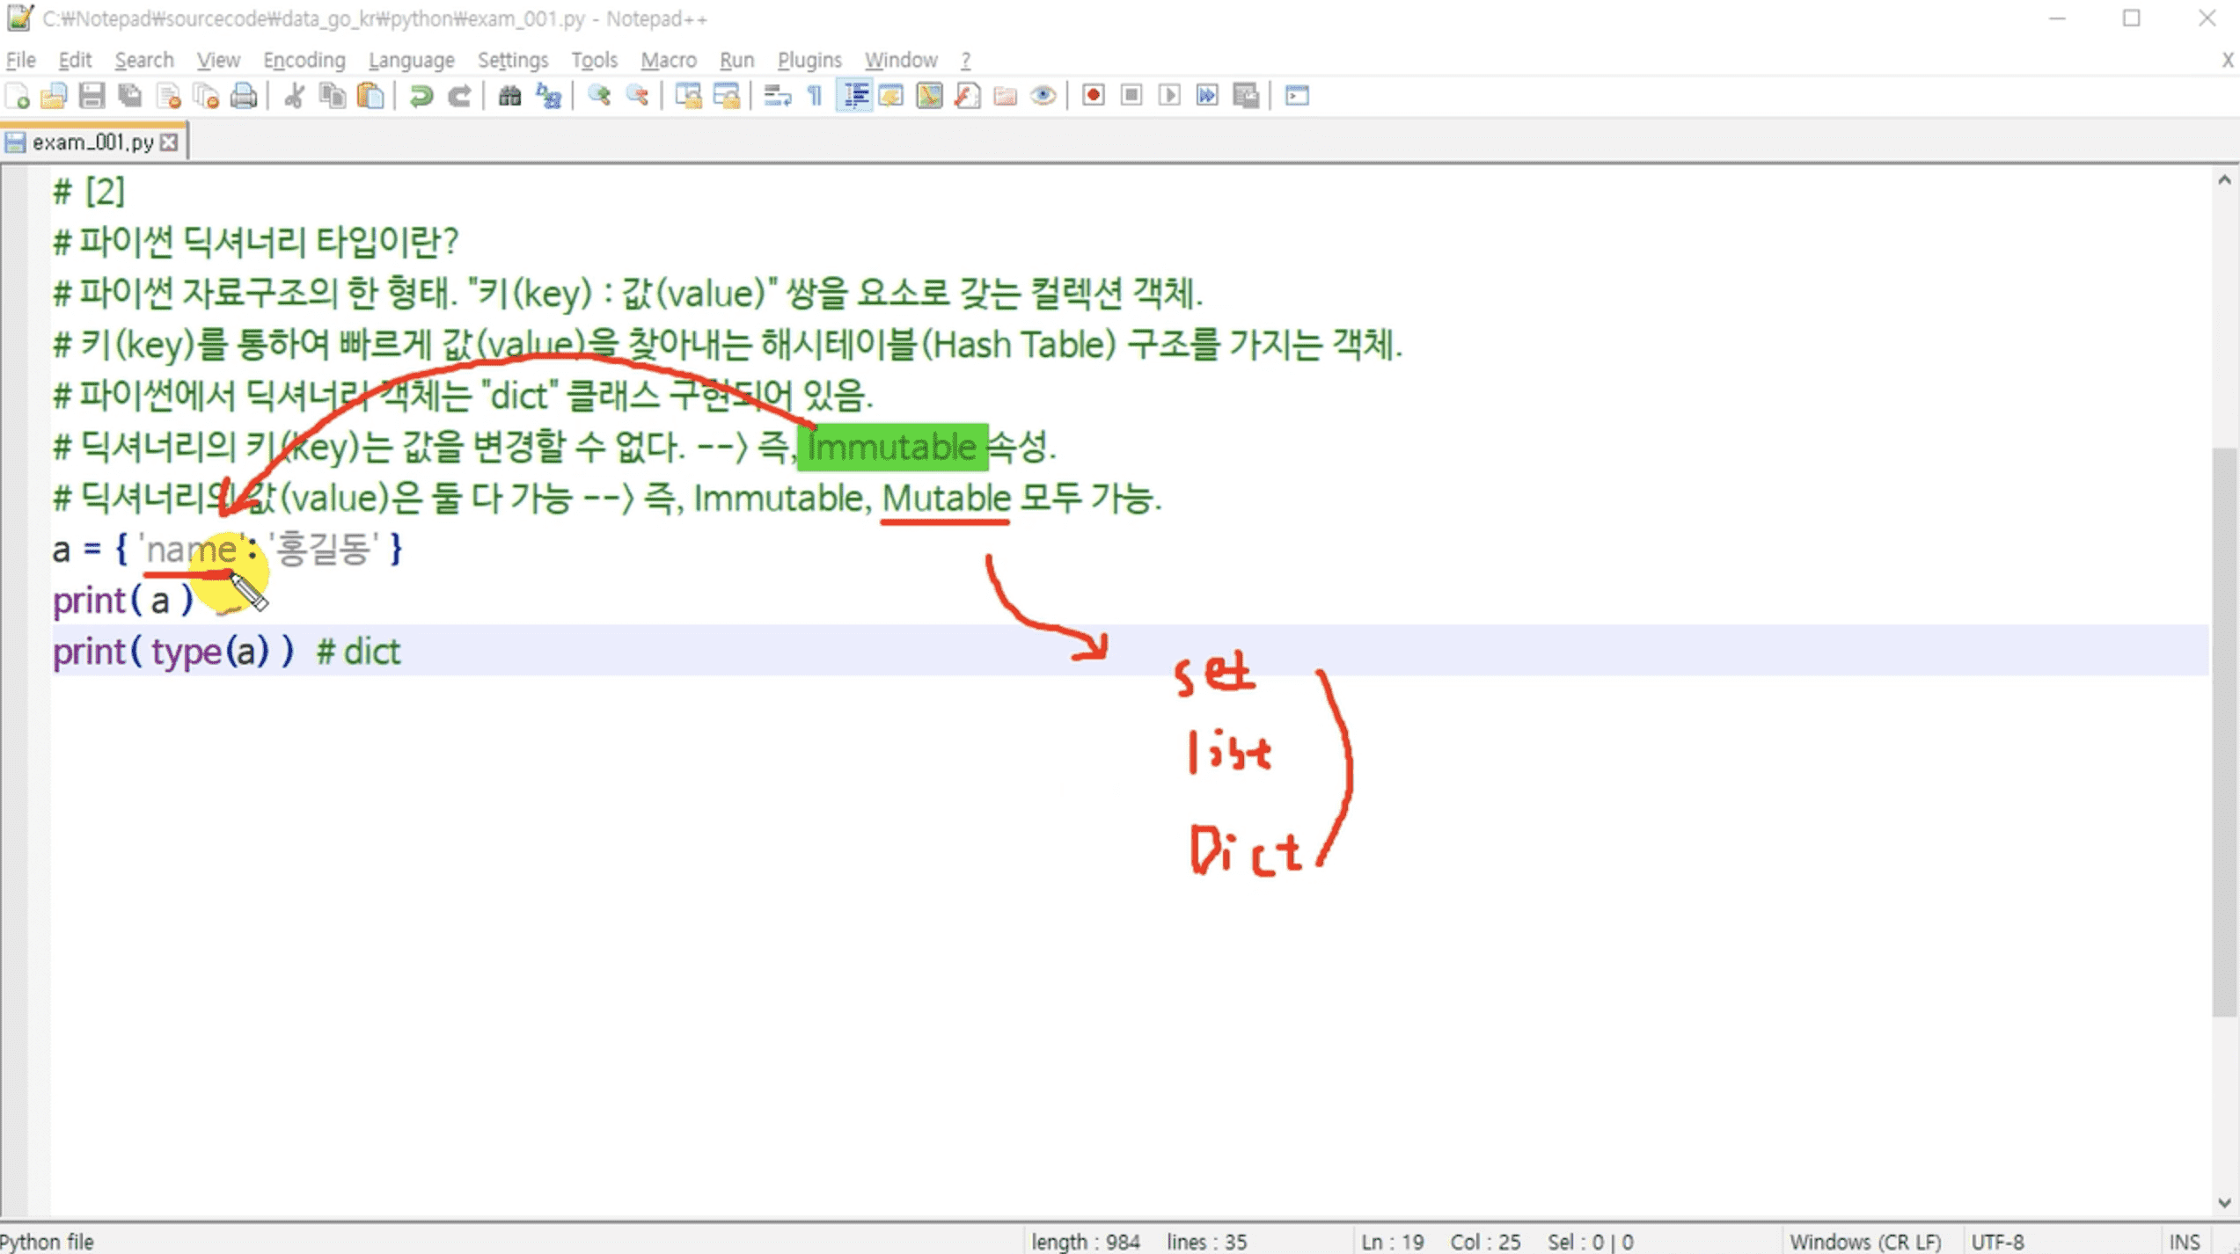Image resolution: width=2240 pixels, height=1254 pixels.
Task: Click the Zoom In toolbar icon
Action: pos(599,95)
